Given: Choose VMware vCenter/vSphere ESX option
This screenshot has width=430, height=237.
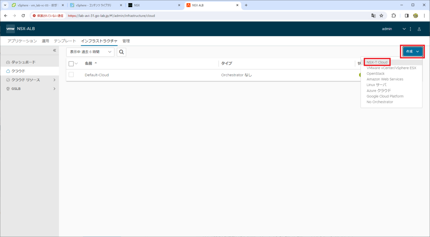Looking at the screenshot, I should (x=391, y=68).
